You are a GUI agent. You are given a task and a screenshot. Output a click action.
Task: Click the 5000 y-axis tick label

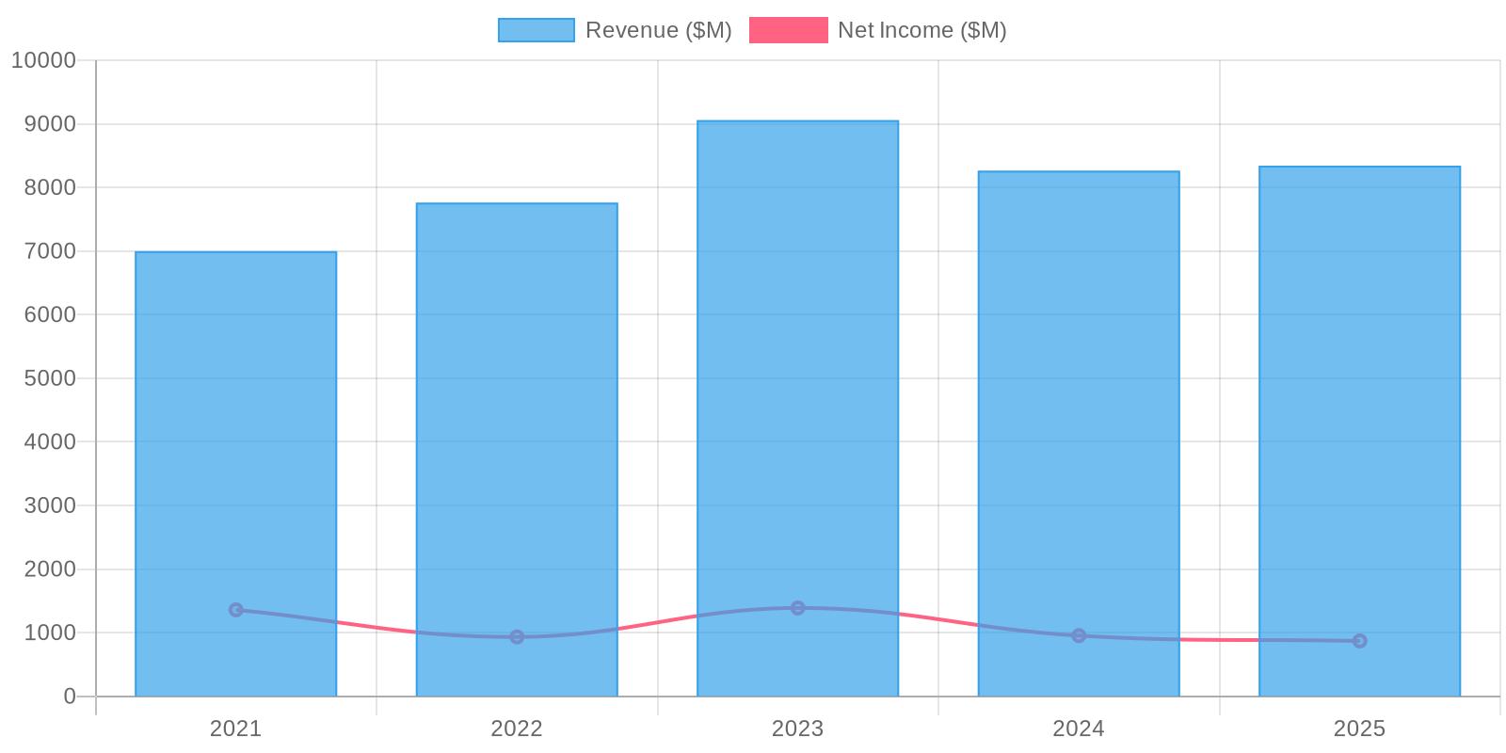pyautogui.click(x=50, y=378)
